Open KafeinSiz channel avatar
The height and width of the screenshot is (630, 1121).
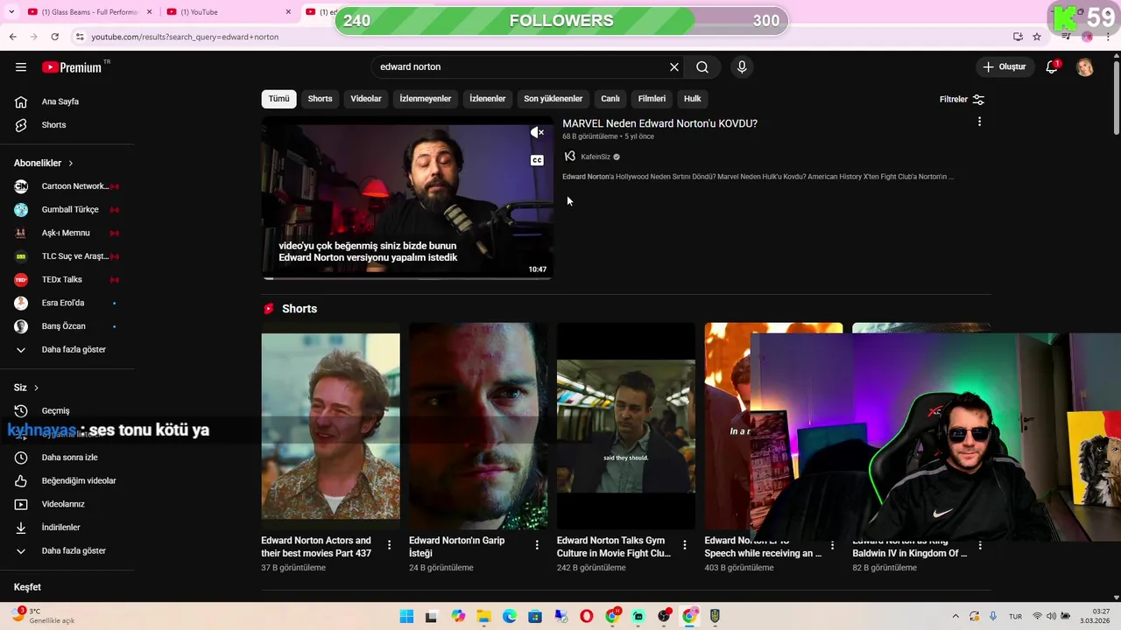click(570, 157)
